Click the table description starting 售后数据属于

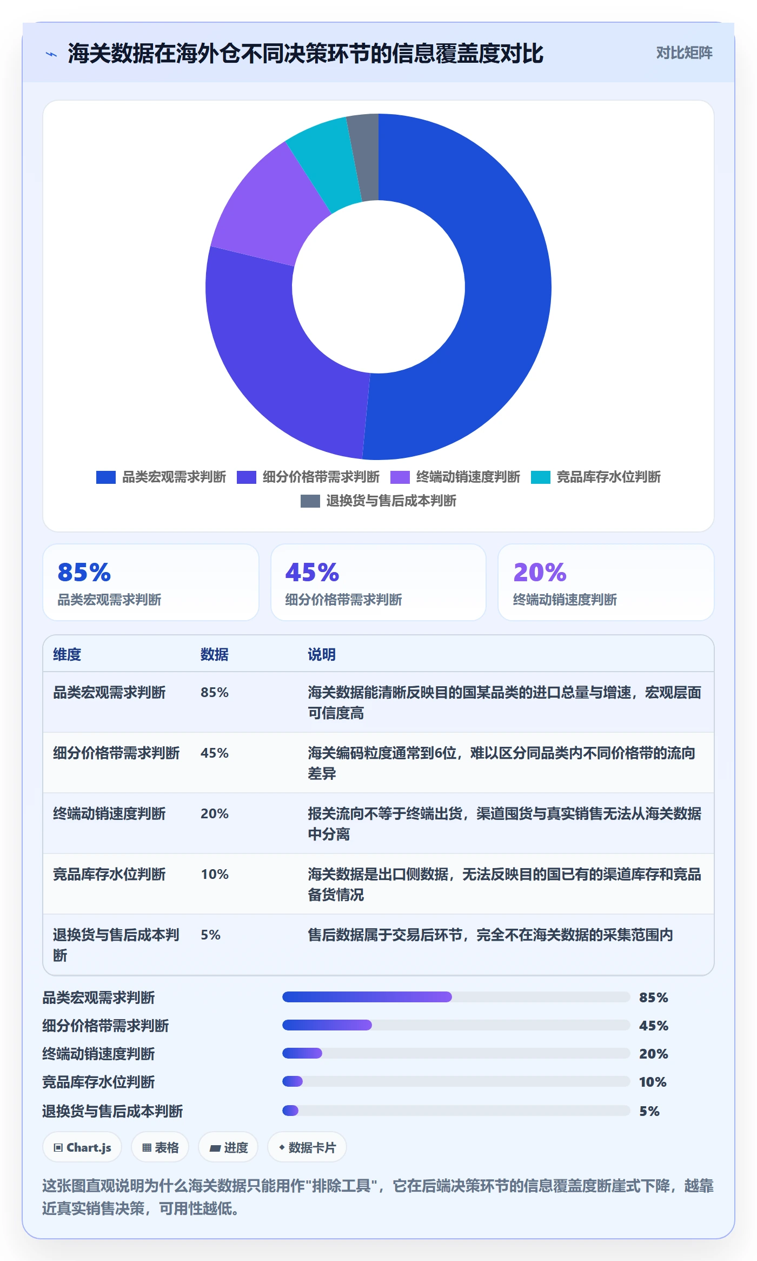pyautogui.click(x=490, y=935)
